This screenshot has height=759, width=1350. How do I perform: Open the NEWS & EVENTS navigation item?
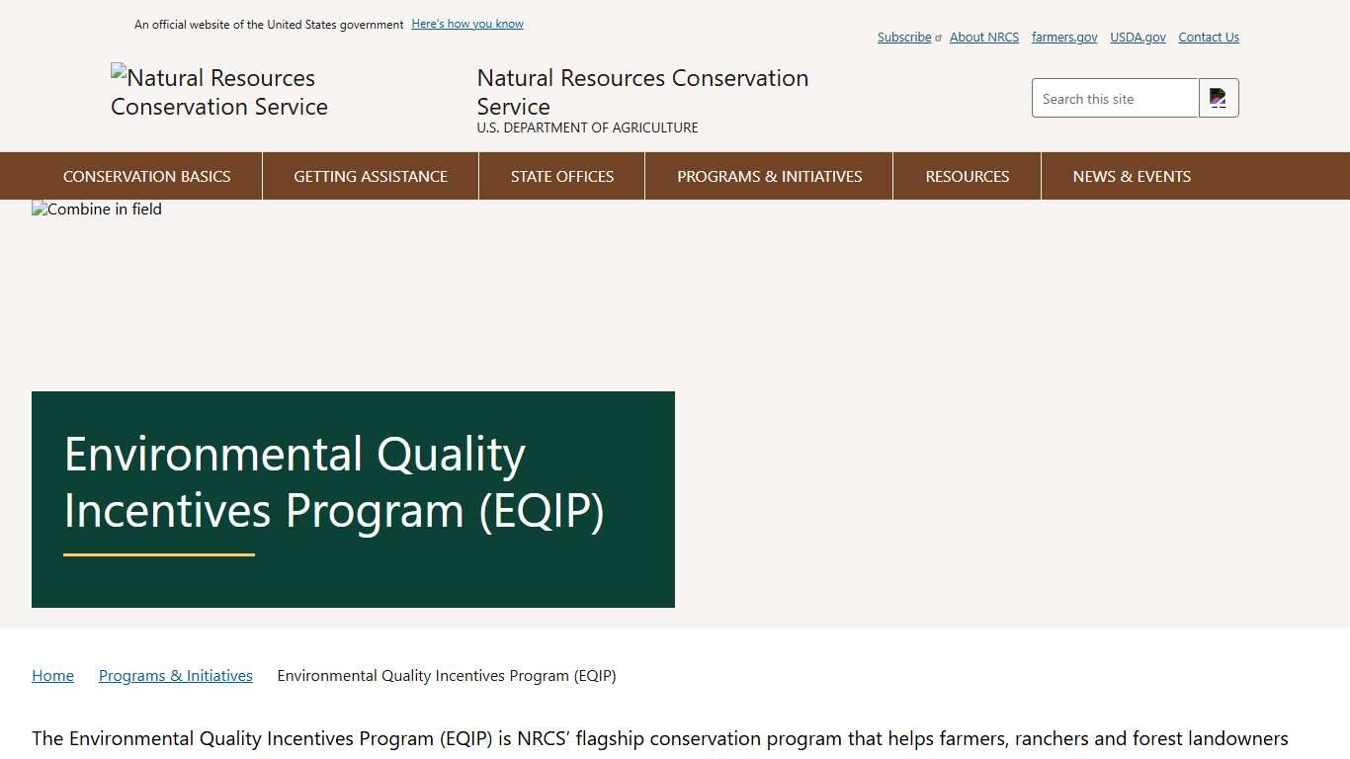point(1132,176)
